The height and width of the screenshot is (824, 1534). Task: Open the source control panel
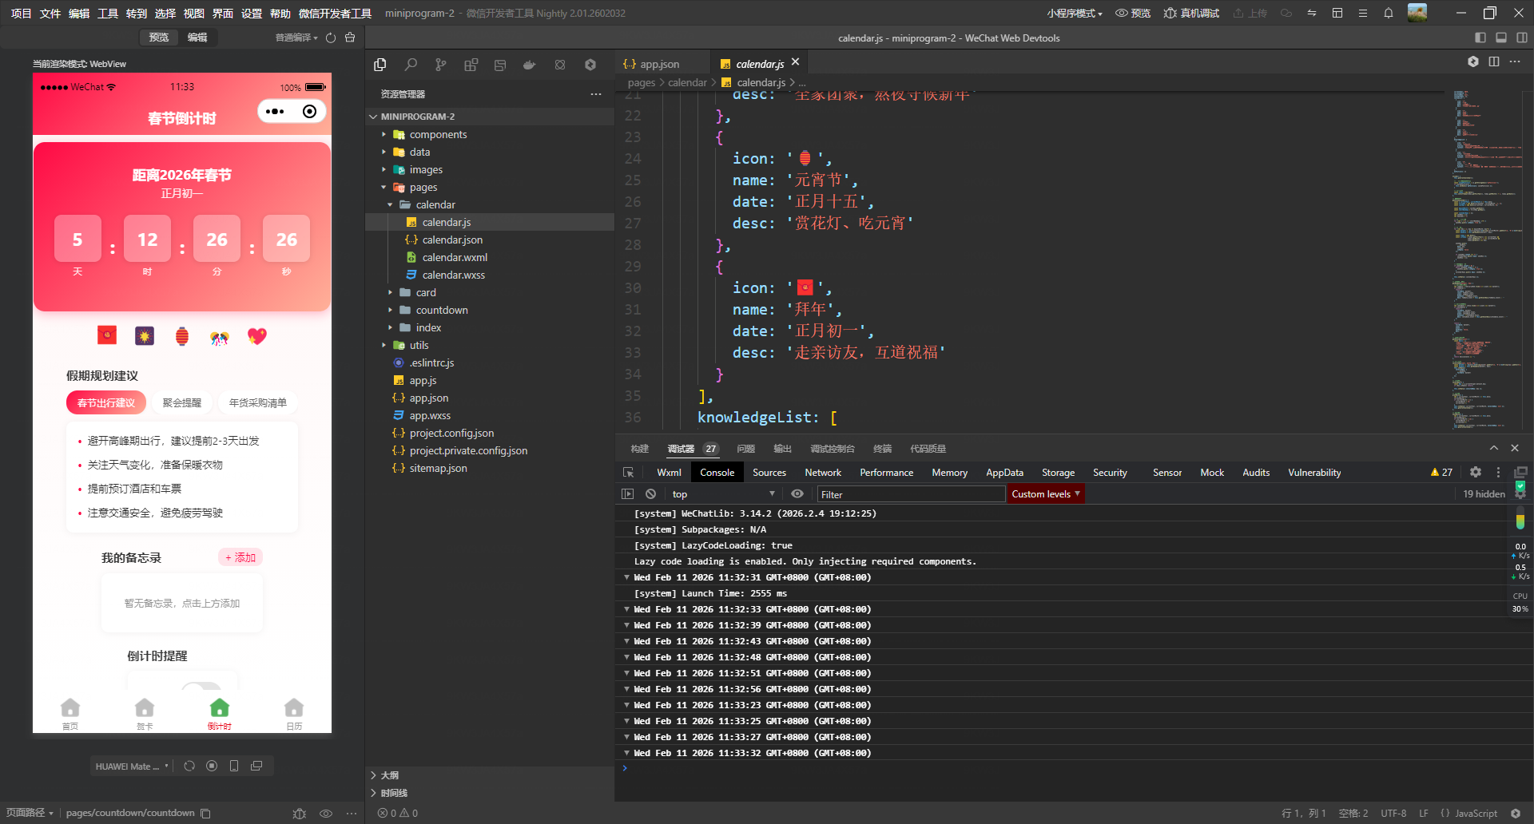tap(440, 65)
